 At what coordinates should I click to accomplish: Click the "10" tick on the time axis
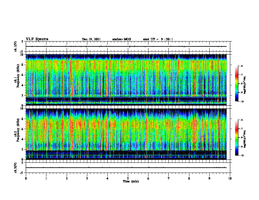[x=230, y=178]
